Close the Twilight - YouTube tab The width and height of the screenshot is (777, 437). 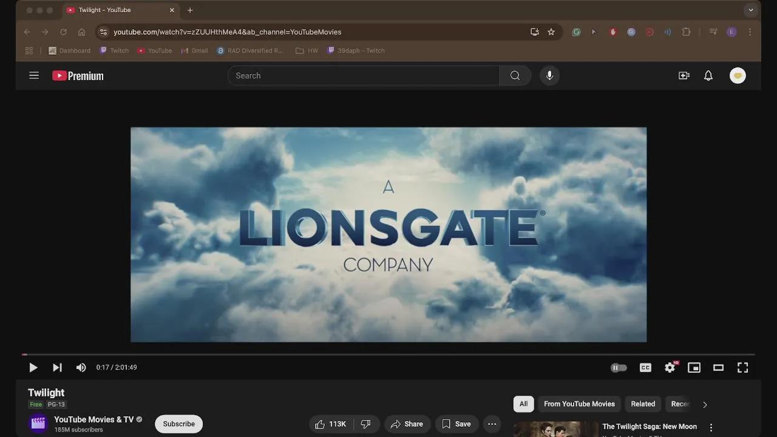point(172,10)
